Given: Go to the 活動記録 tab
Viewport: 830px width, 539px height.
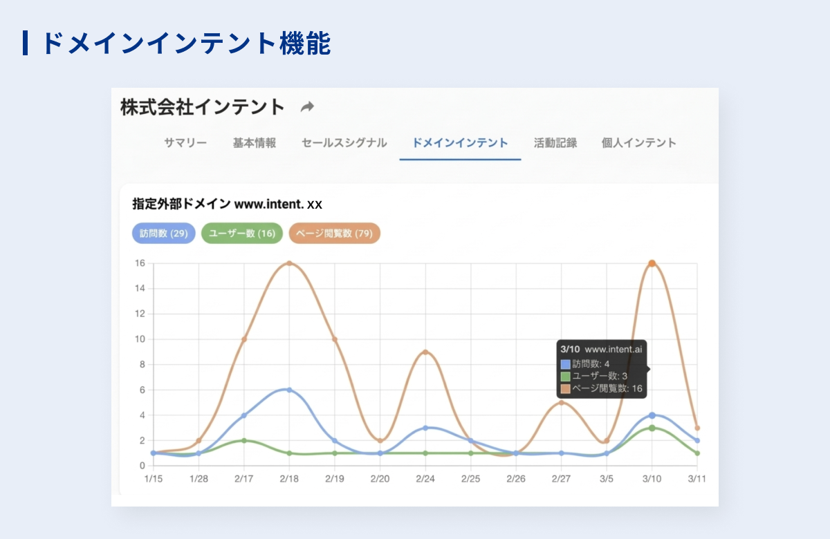Looking at the screenshot, I should (555, 143).
